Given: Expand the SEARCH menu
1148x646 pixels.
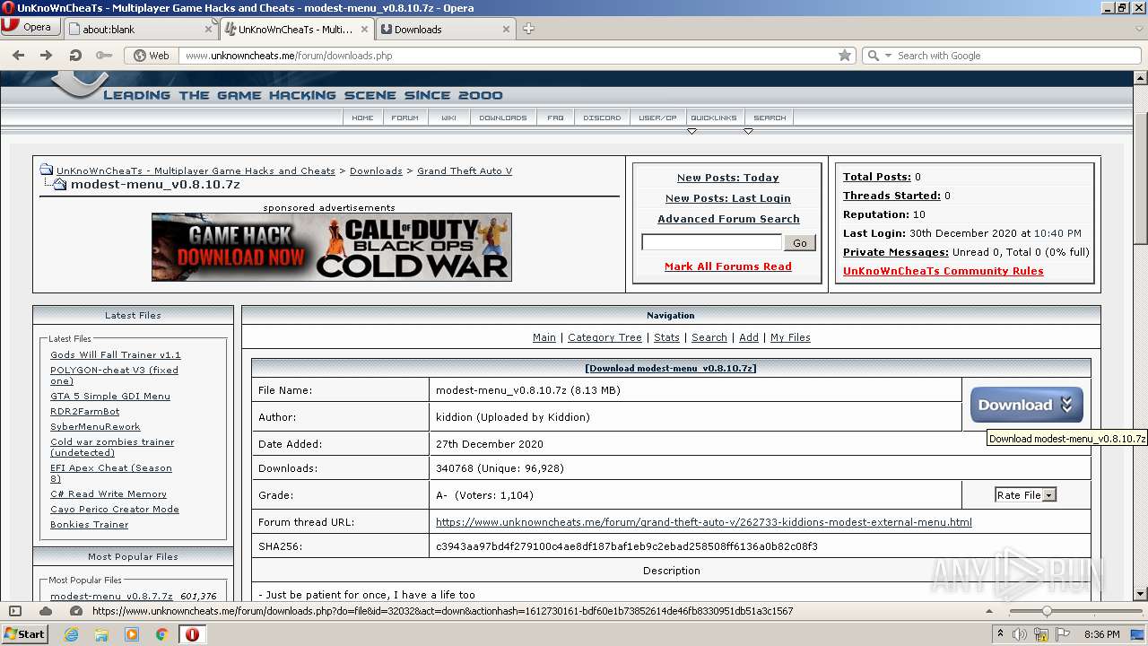Looking at the screenshot, I should point(770,118).
